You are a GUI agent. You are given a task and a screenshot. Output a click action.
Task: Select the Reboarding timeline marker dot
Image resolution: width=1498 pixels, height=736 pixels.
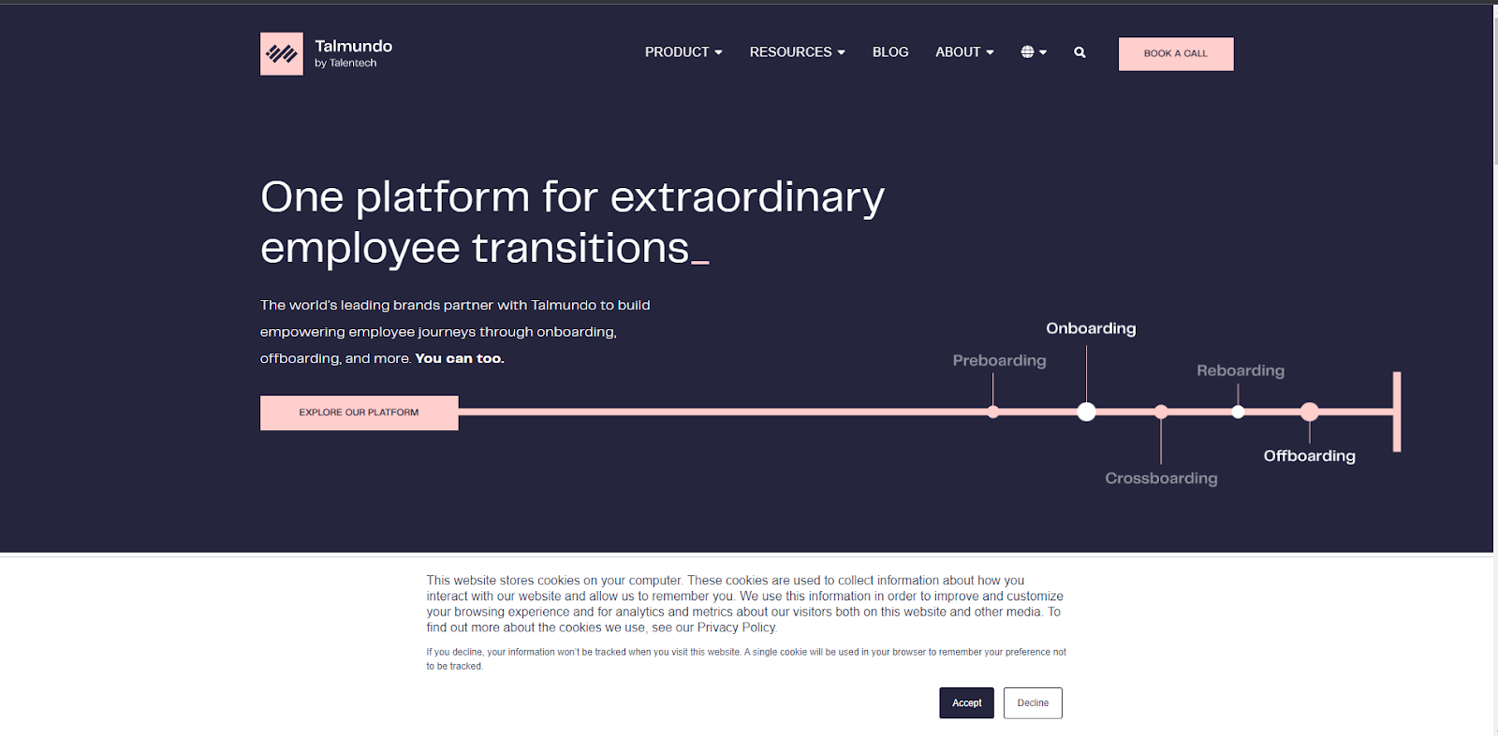click(x=1238, y=411)
